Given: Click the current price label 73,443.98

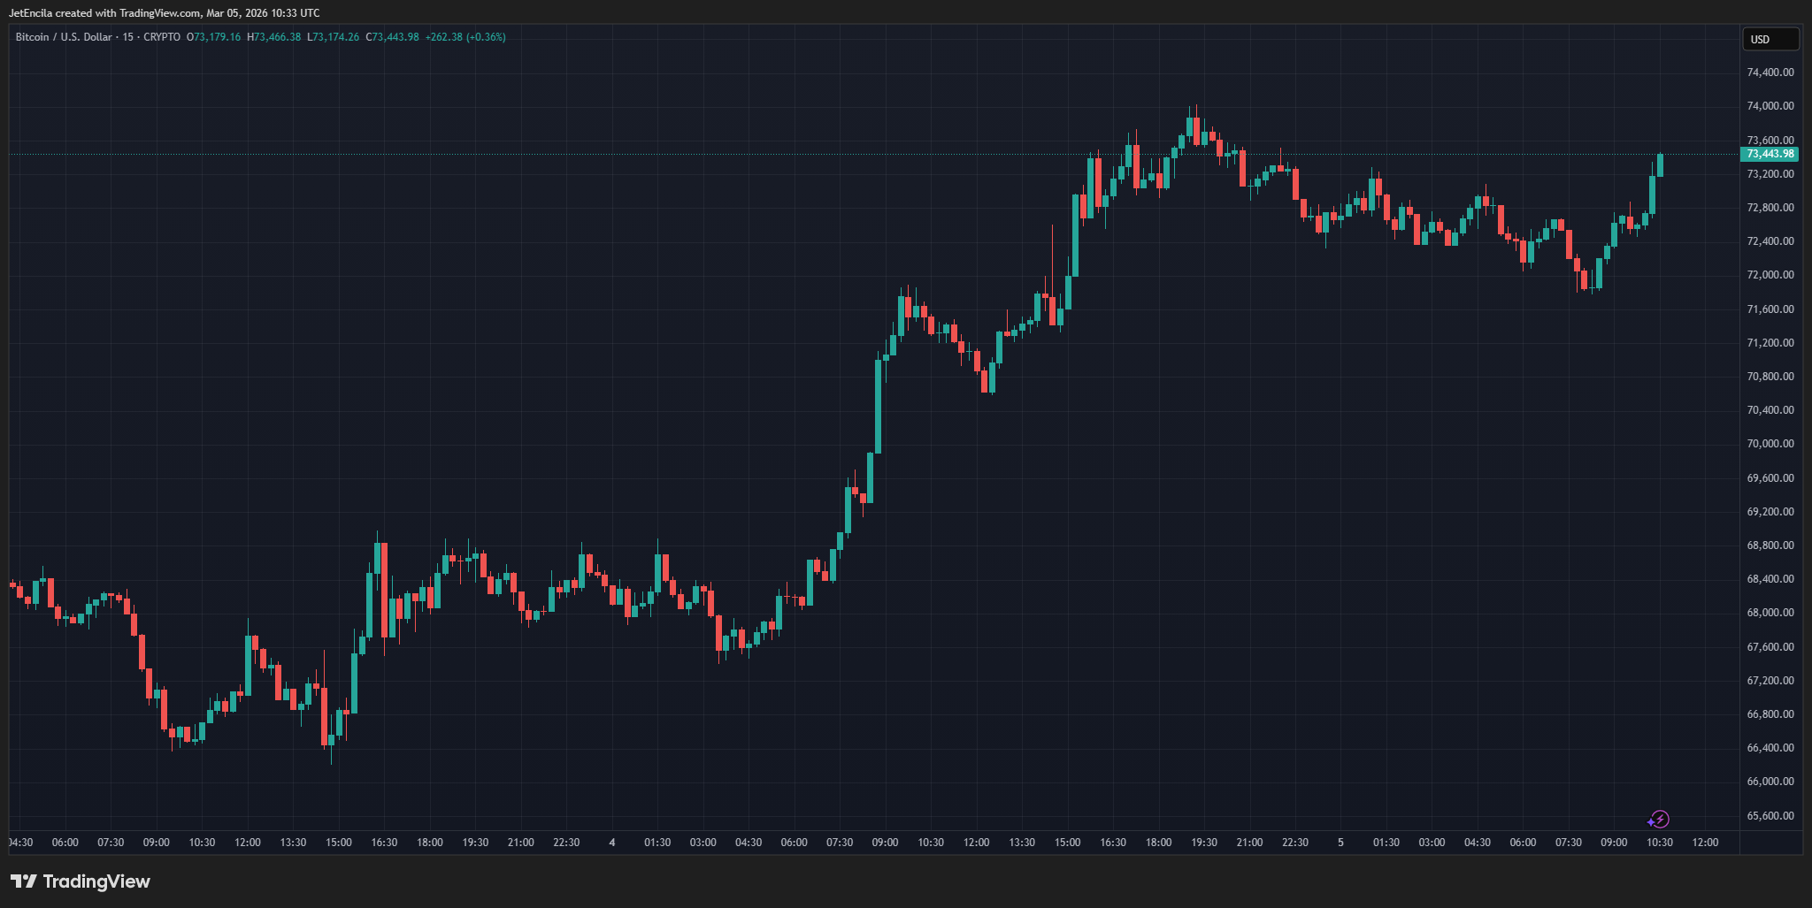Looking at the screenshot, I should (x=1770, y=154).
